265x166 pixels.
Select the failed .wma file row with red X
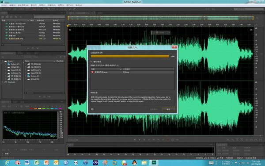click(132, 72)
